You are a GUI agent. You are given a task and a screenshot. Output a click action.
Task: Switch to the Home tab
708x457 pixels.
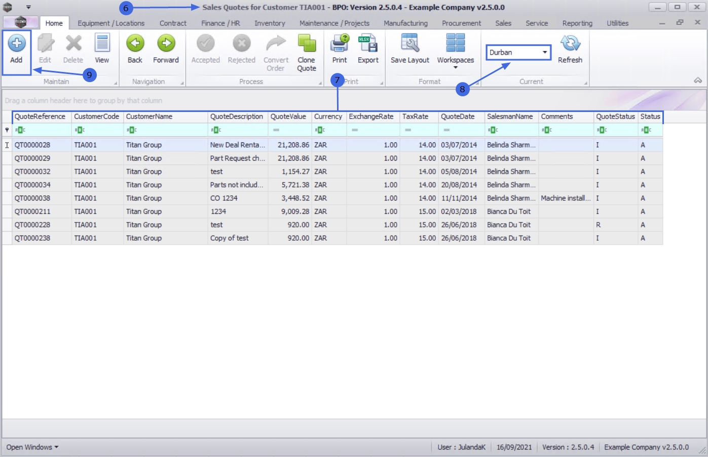(54, 23)
